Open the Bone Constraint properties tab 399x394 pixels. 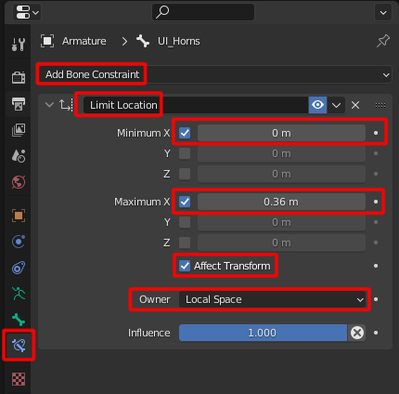click(19, 345)
